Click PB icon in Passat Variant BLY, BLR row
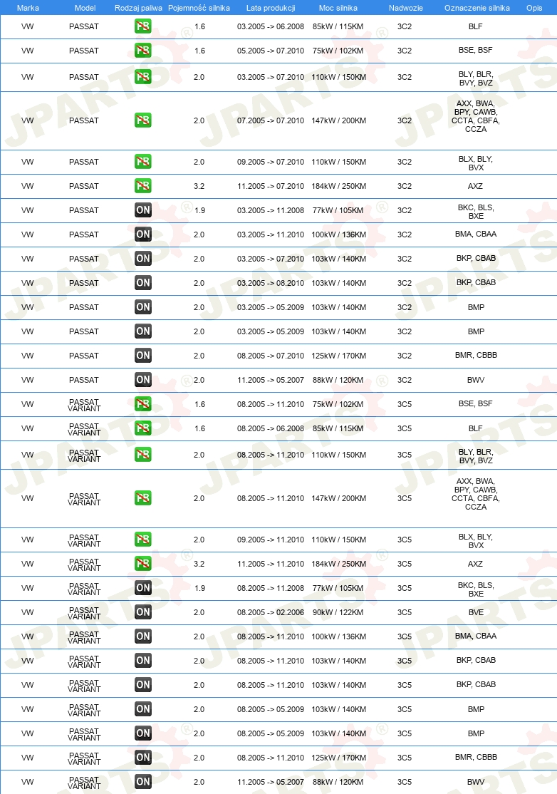This screenshot has width=557, height=794. (143, 455)
